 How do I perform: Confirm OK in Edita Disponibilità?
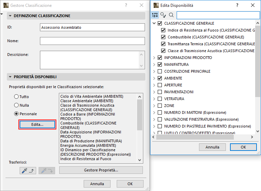243,147
